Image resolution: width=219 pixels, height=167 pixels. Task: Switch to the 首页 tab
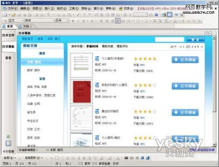tap(8, 26)
